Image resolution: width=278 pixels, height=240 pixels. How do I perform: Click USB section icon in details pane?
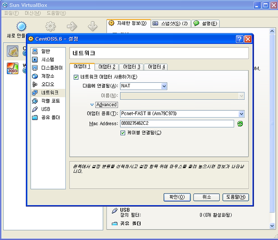(115, 211)
